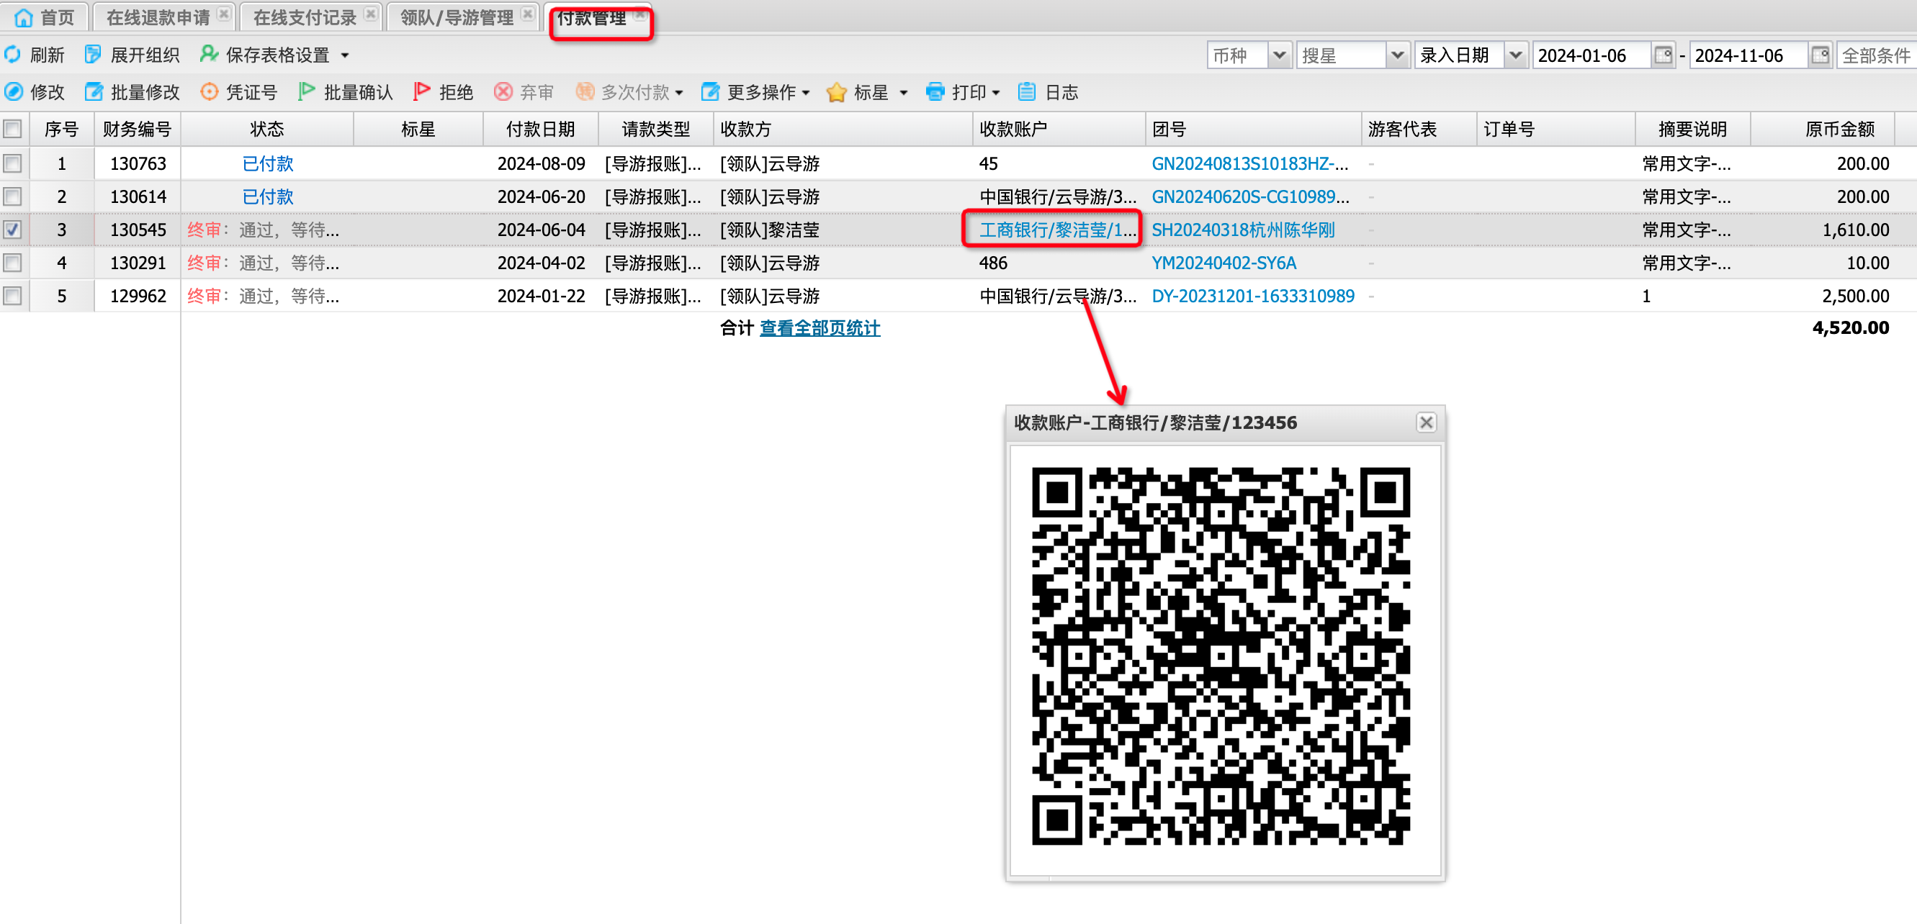Image resolution: width=1917 pixels, height=924 pixels.
Task: Click 已付款 status in row 130763
Action: (267, 163)
